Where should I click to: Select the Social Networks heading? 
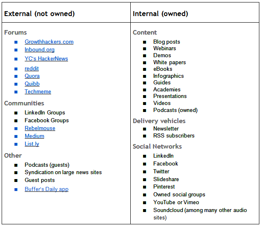point(157,147)
